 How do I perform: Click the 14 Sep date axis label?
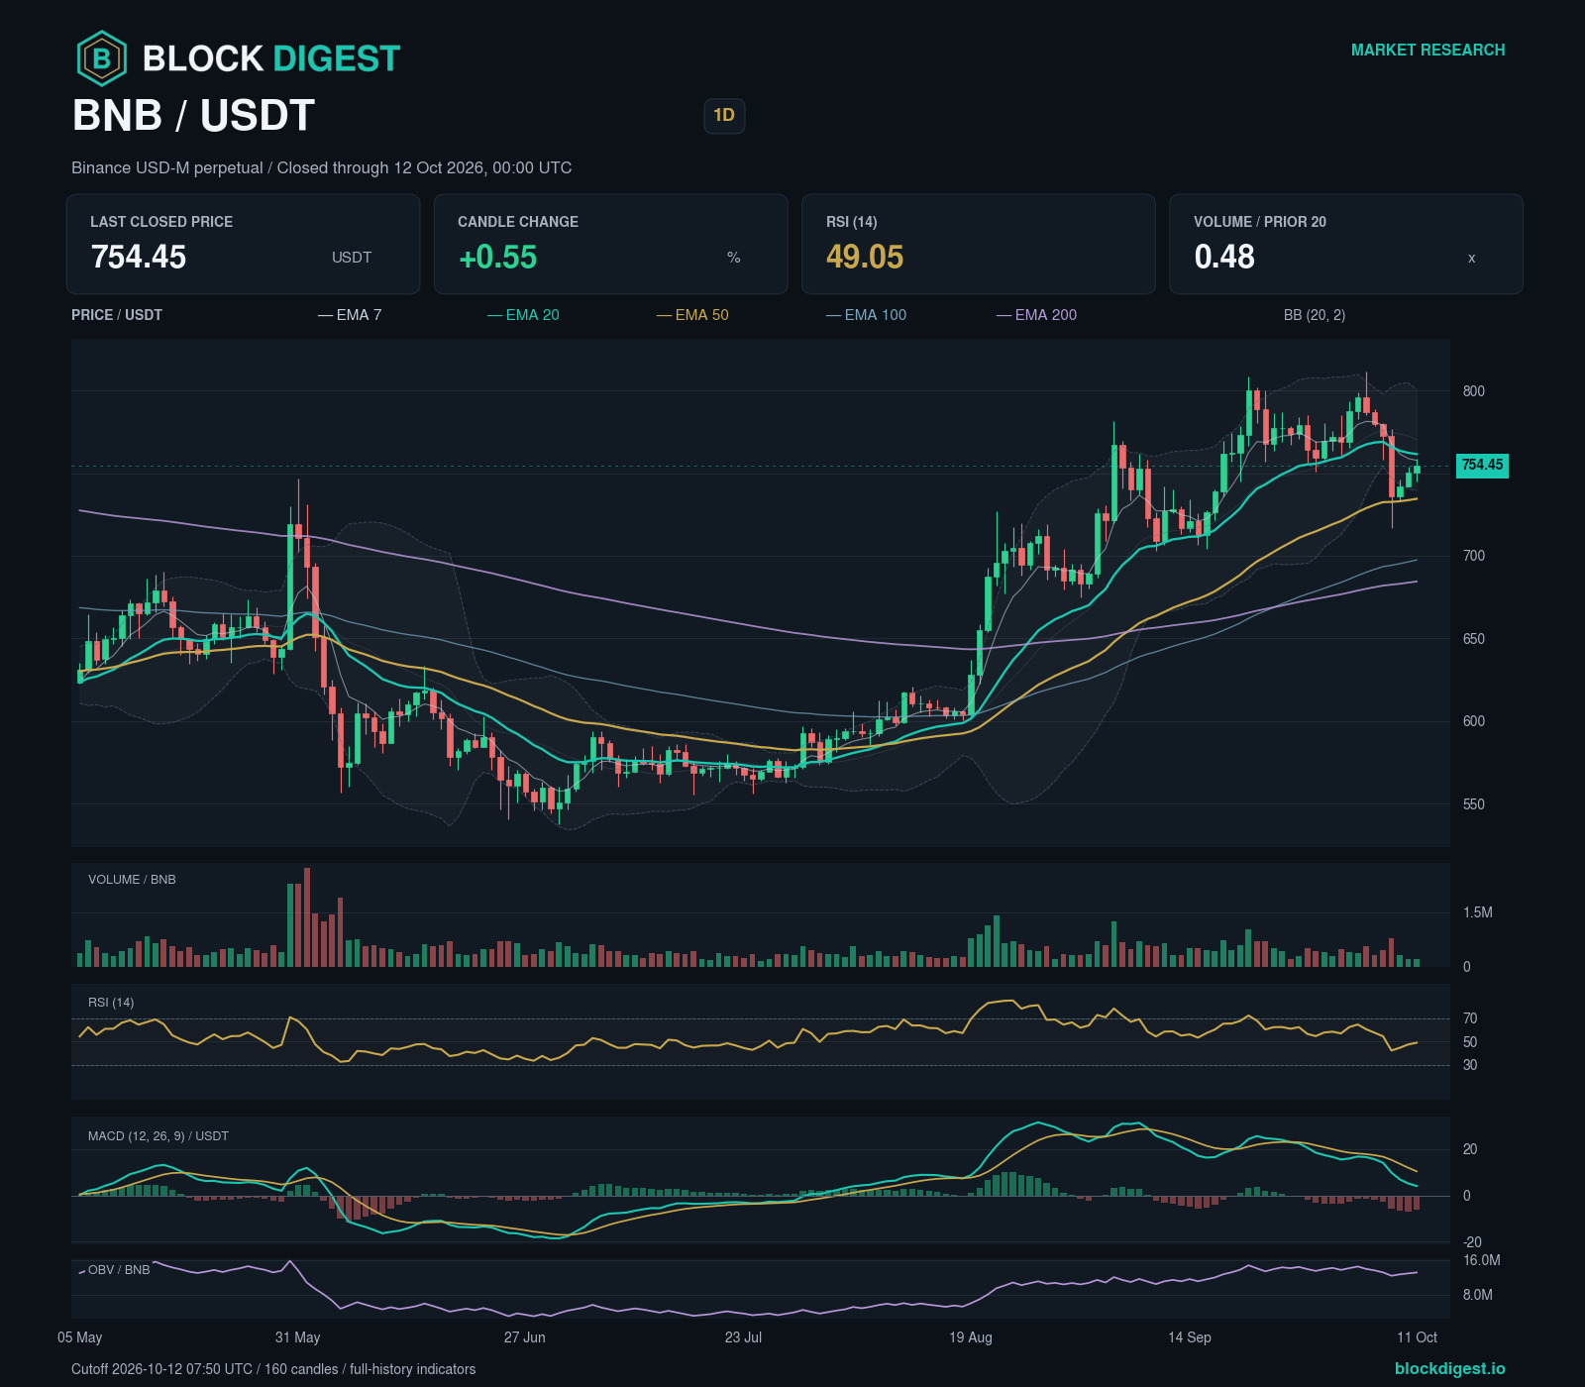pyautogui.click(x=1189, y=1337)
